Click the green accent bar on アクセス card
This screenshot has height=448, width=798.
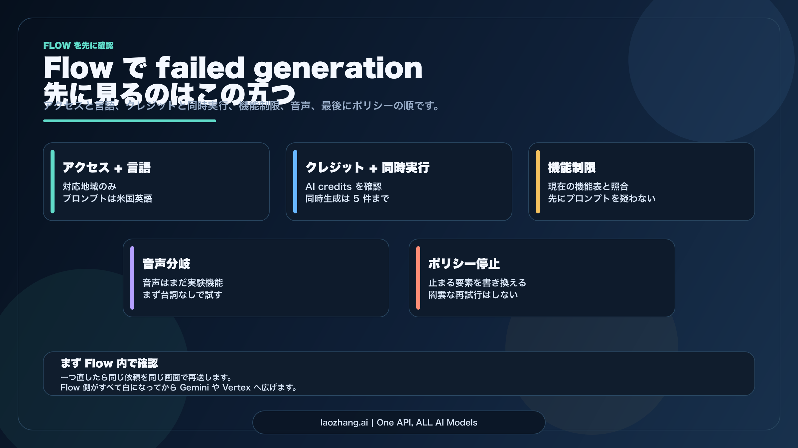(53, 182)
